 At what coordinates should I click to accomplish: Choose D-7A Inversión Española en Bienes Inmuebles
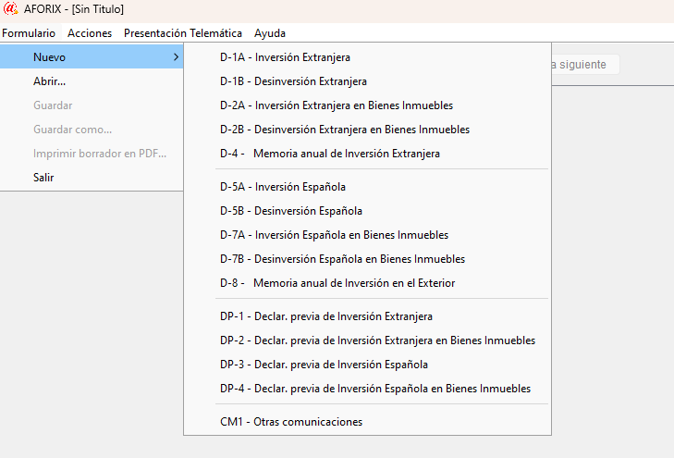tap(334, 235)
